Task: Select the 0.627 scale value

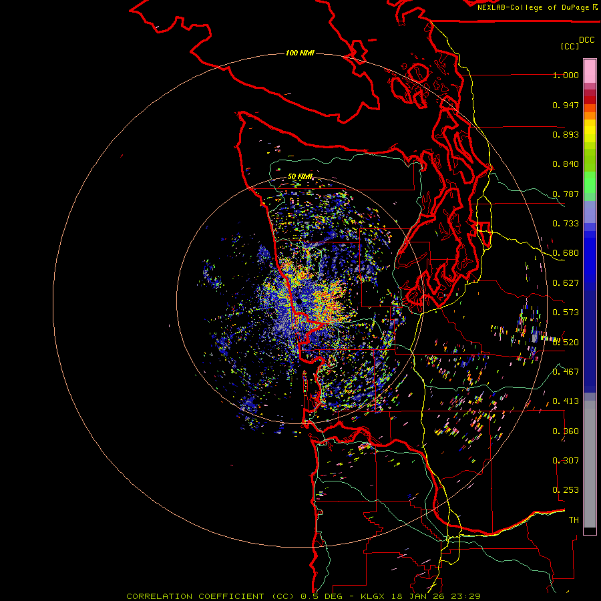Action: pyautogui.click(x=566, y=283)
